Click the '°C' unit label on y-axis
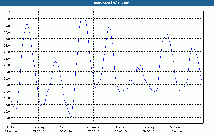Screen dimensions: 214x134 8,12
